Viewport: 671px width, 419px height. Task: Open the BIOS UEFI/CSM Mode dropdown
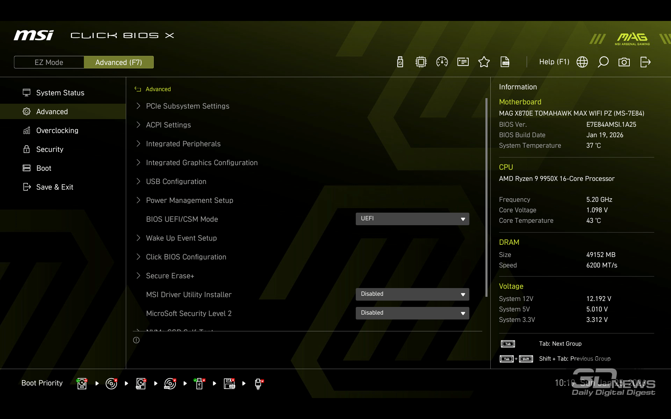pos(412,219)
